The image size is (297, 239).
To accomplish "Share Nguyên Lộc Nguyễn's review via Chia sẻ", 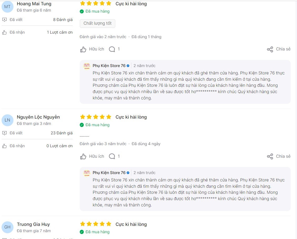I will coord(279,156).
